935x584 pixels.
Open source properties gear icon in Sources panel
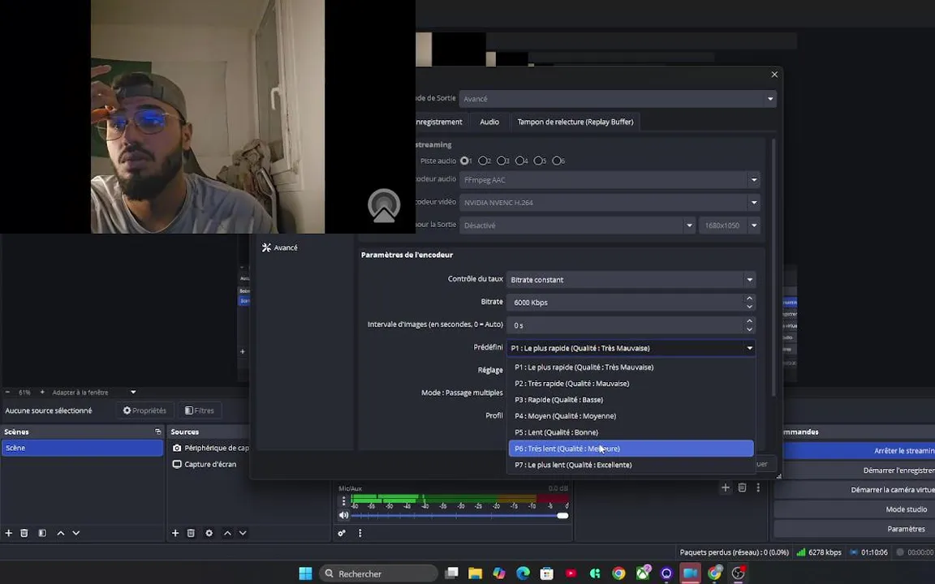(x=209, y=534)
